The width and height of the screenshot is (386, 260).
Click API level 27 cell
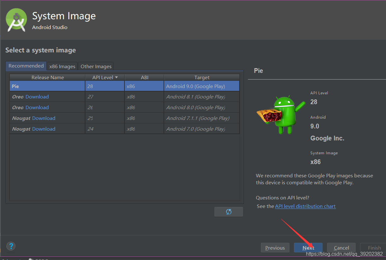coord(105,97)
